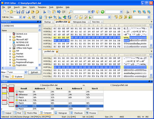This screenshot has height=119, width=154.
Task: Click the Find magnifying glass icon
Action: 70,12
